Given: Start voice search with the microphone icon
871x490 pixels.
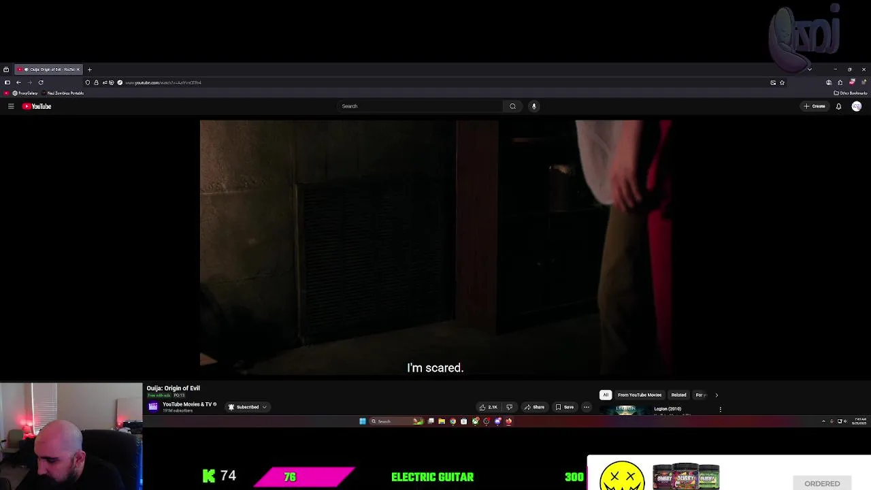Looking at the screenshot, I should [x=533, y=106].
